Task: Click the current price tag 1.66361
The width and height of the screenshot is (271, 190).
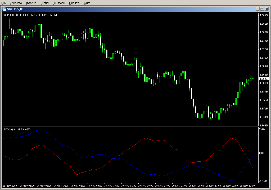Action: (x=264, y=79)
